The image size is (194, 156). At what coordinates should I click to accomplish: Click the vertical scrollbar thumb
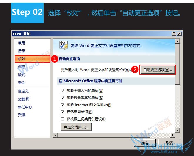[x=178, y=64]
